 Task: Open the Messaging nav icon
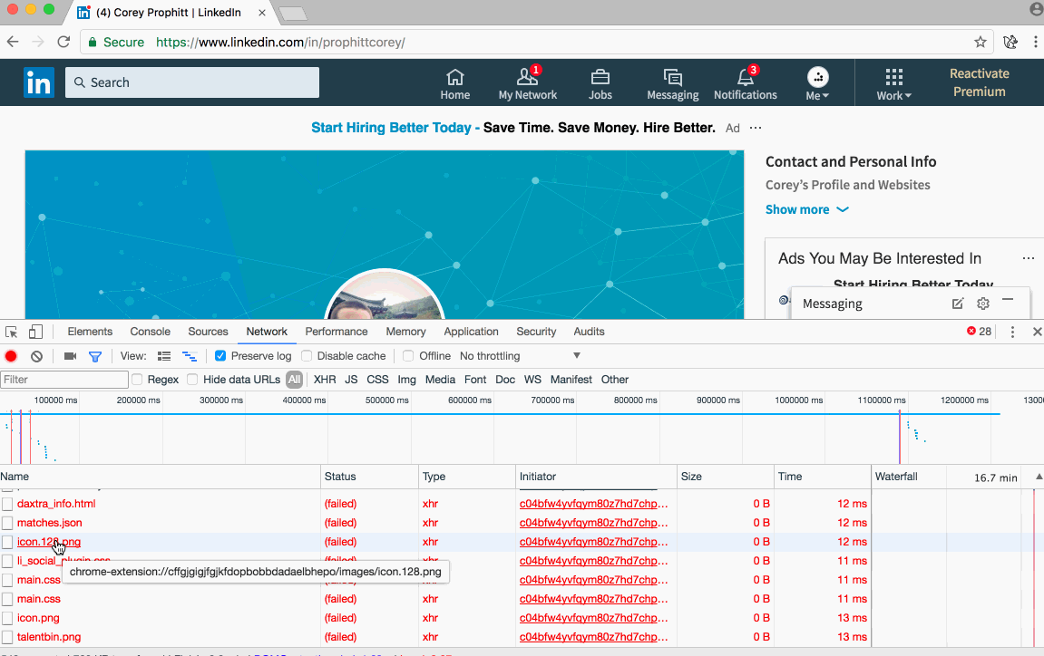point(672,77)
